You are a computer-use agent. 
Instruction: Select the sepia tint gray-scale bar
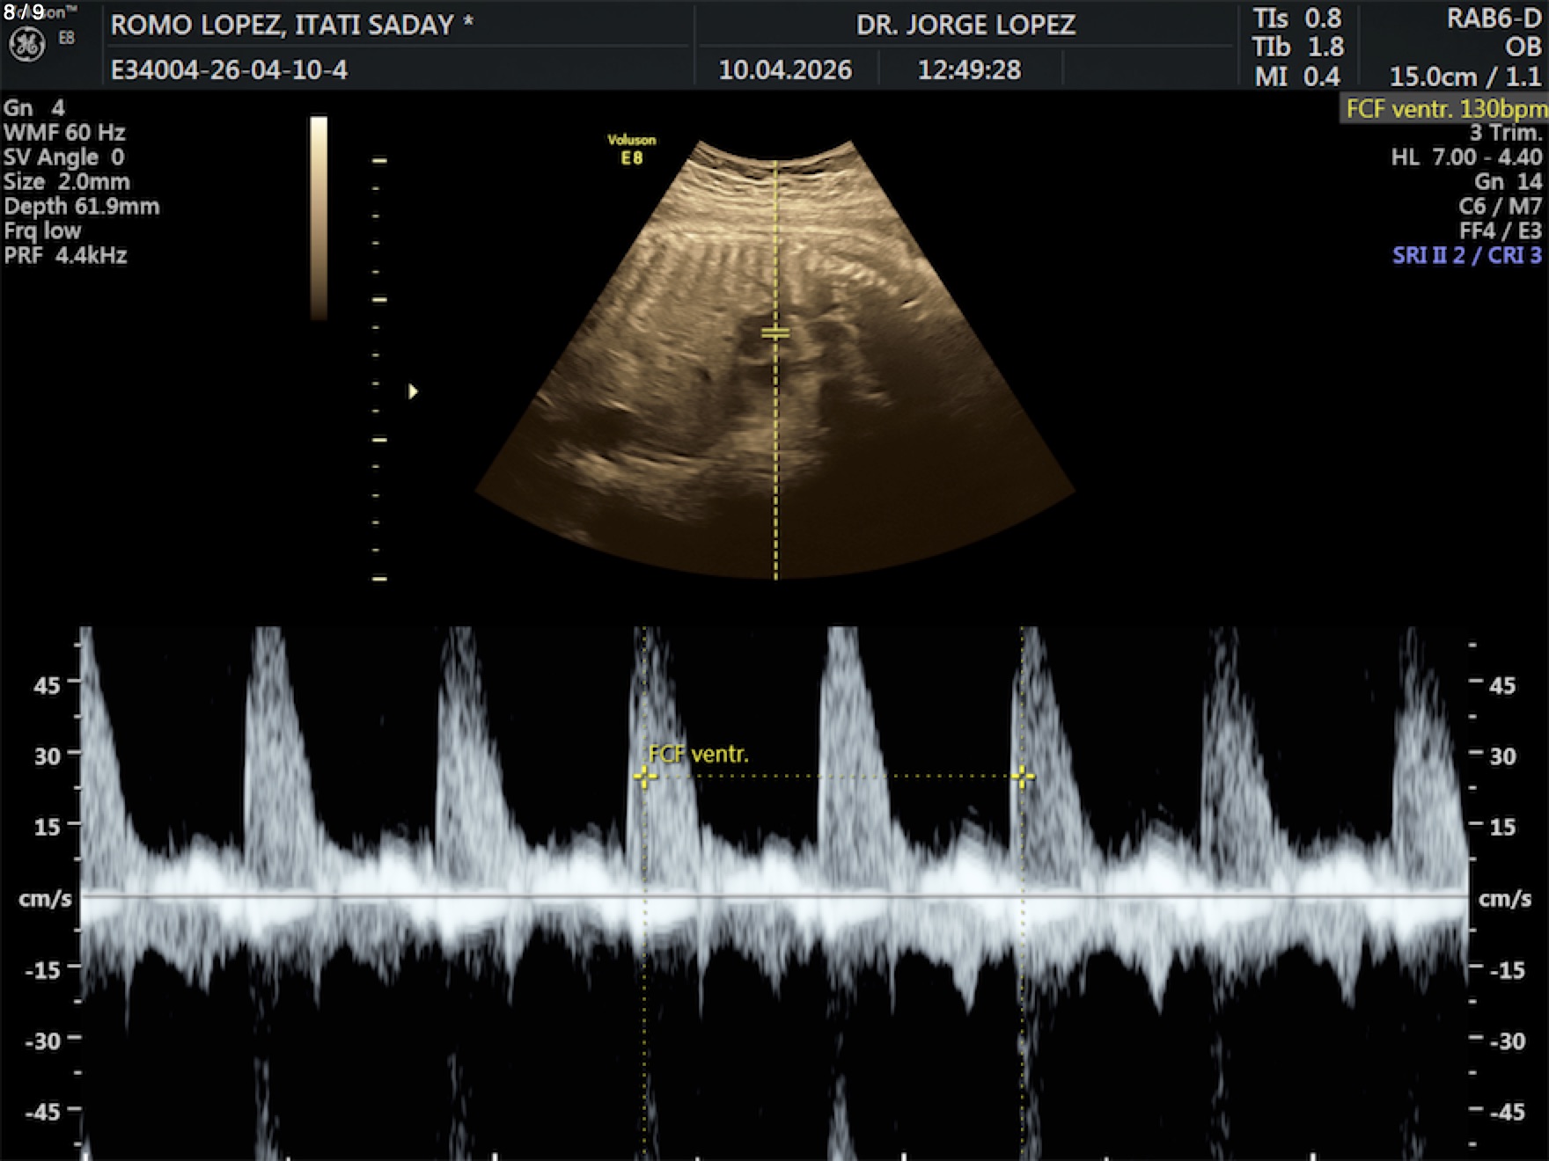319,217
